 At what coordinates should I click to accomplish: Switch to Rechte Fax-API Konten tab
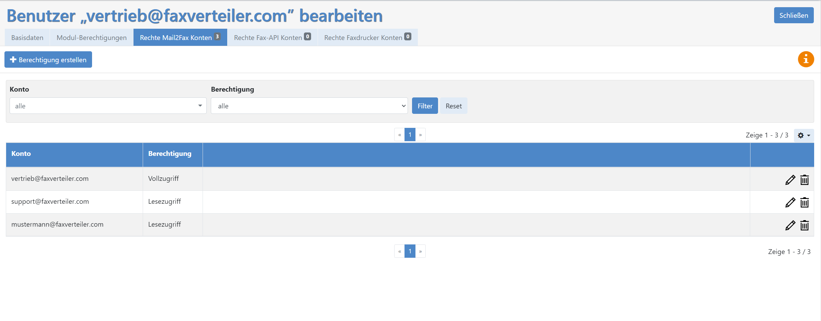pyautogui.click(x=272, y=38)
